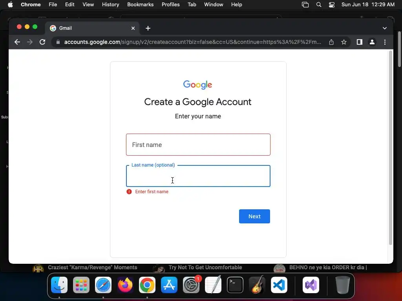Open Terminal from the Dock
This screenshot has width=402, height=301.
[235, 285]
